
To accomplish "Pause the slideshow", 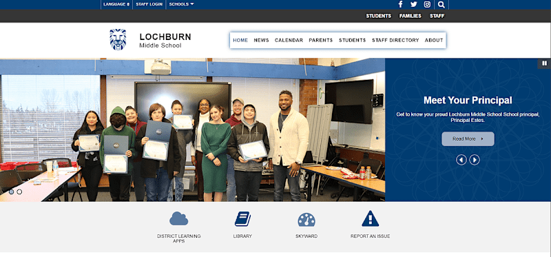I will [x=544, y=63].
